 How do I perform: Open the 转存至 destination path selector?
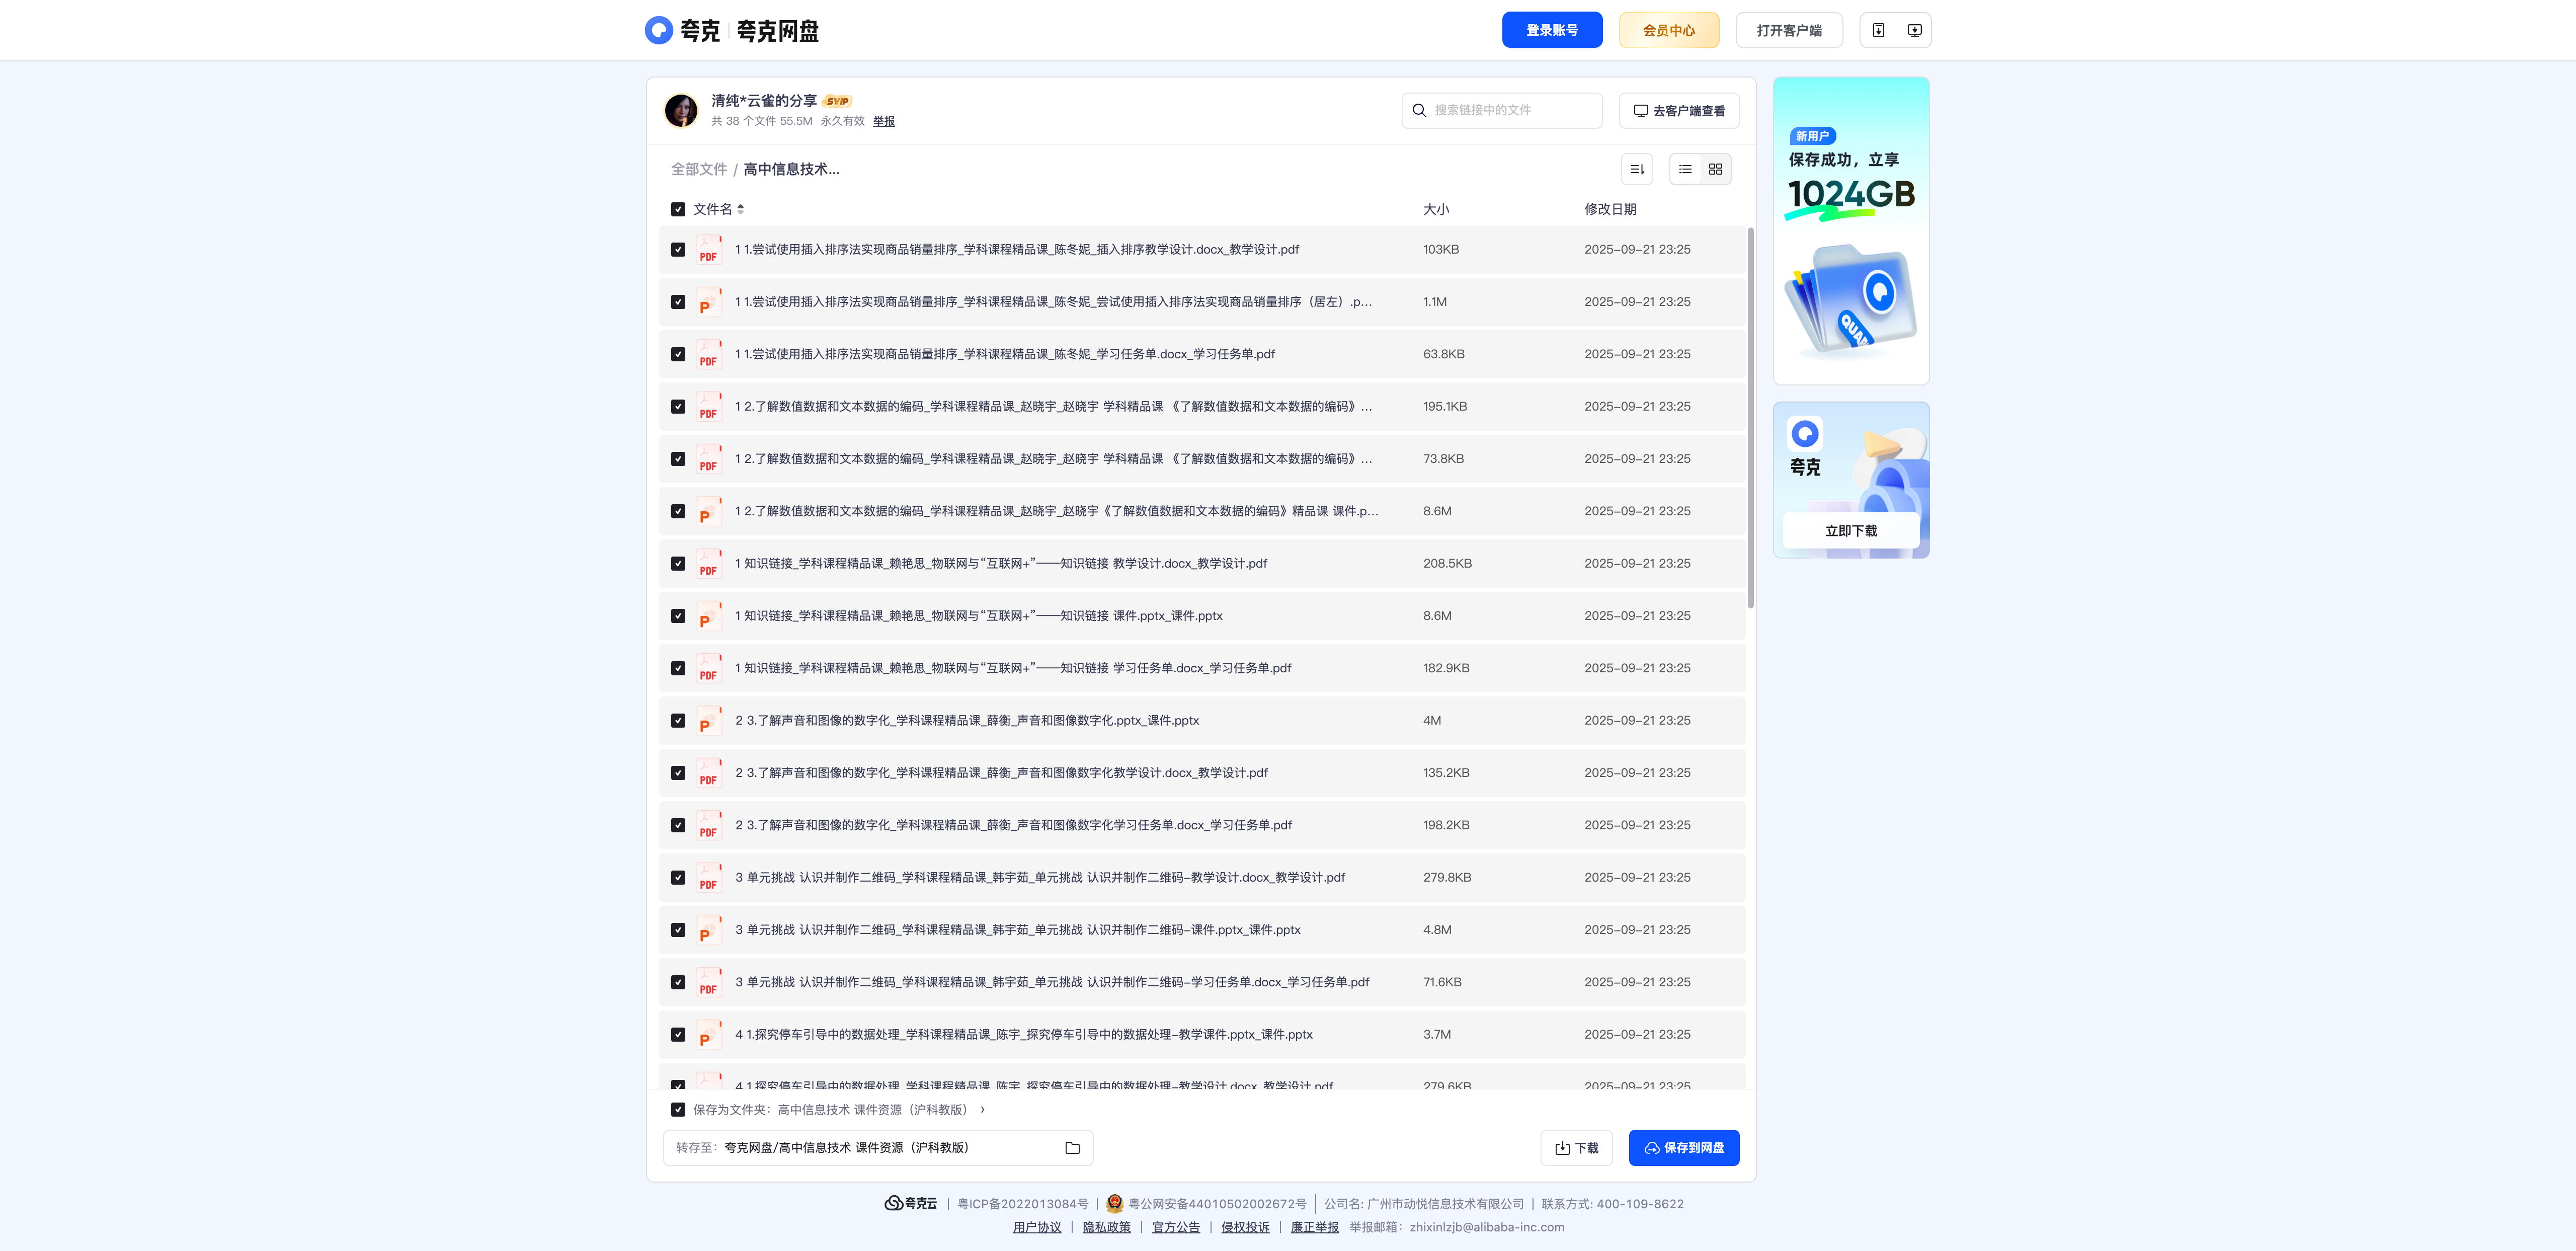tap(878, 1148)
